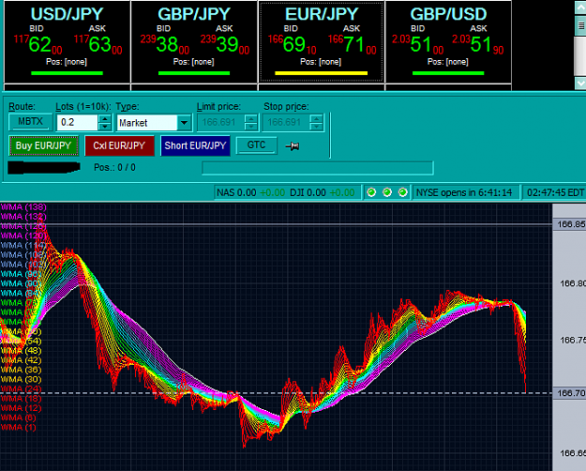Screen dimensions: 586x471
Task: Click the third green connection status light
Action: [x=403, y=192]
